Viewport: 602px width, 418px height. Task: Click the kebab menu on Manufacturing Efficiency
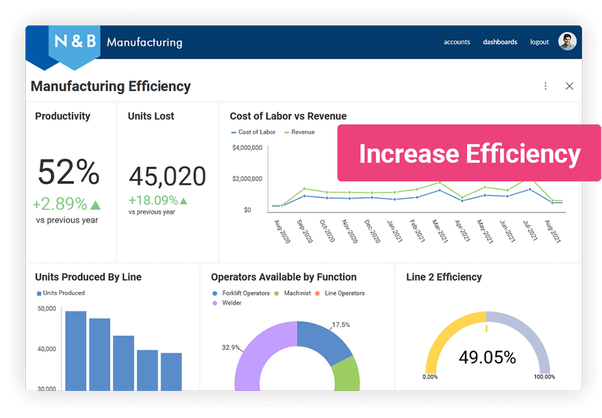(x=545, y=86)
